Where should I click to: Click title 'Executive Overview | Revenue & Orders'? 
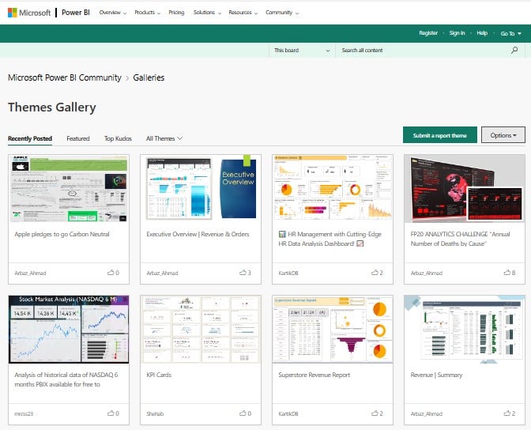click(198, 234)
